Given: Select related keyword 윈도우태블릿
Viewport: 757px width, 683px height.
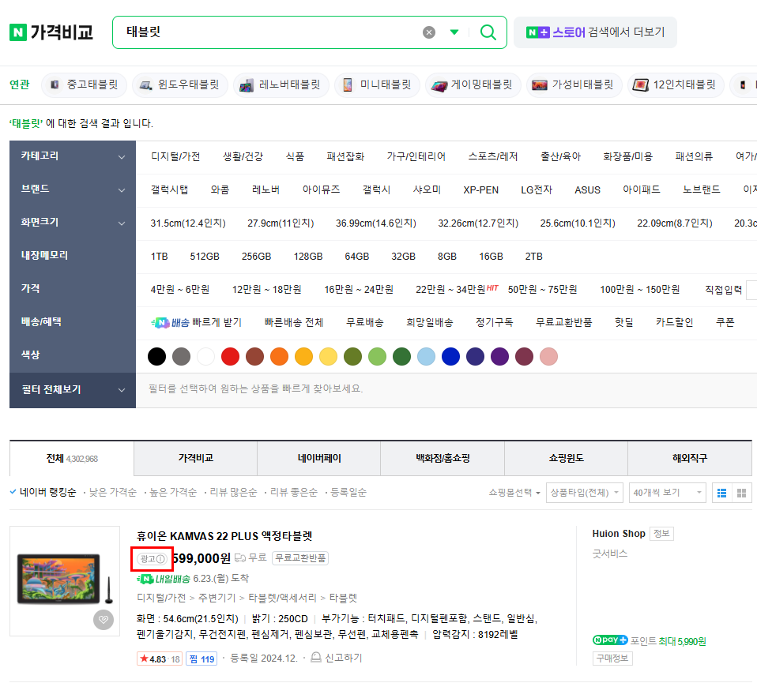Looking at the screenshot, I should coord(179,85).
